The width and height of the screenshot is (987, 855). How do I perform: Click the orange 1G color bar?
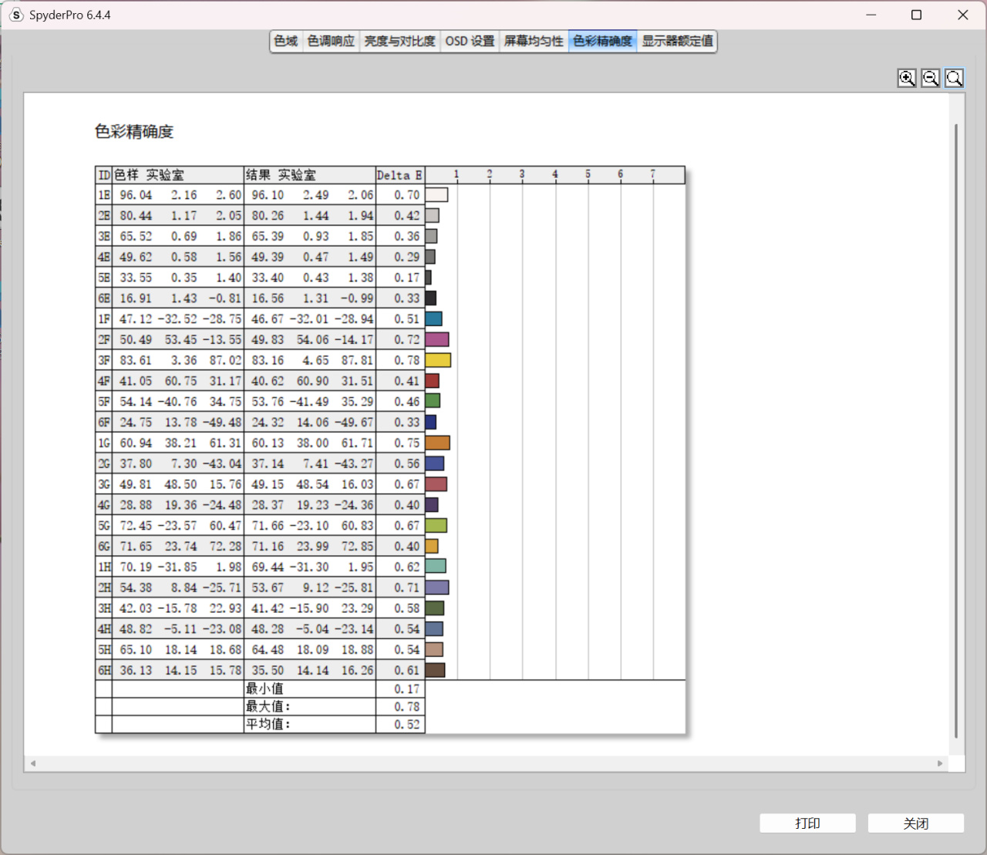click(x=438, y=443)
